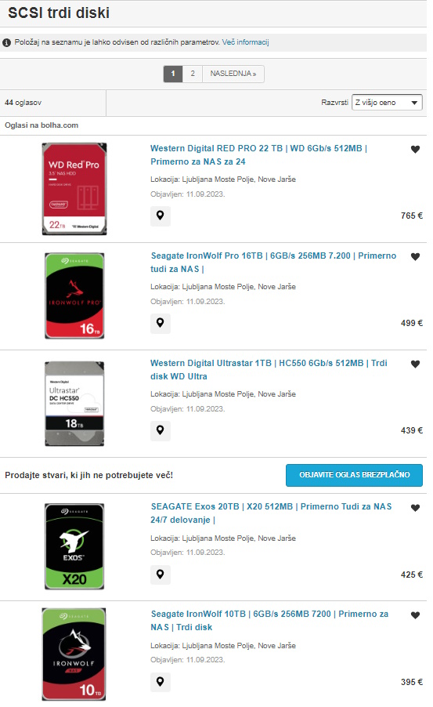Image resolution: width=433 pixels, height=707 pixels.
Task: Select current page 1 in pagination
Action: 173,74
